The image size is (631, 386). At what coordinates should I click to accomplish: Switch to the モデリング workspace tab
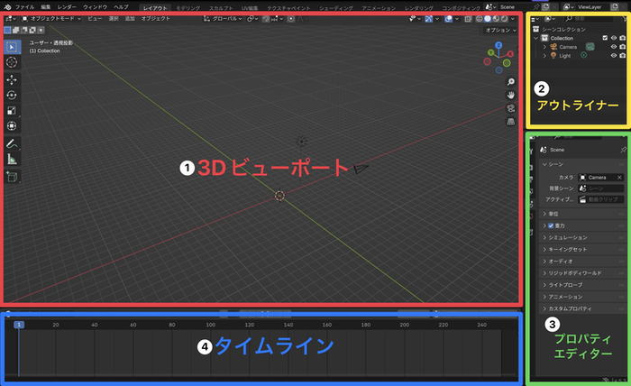coord(188,6)
